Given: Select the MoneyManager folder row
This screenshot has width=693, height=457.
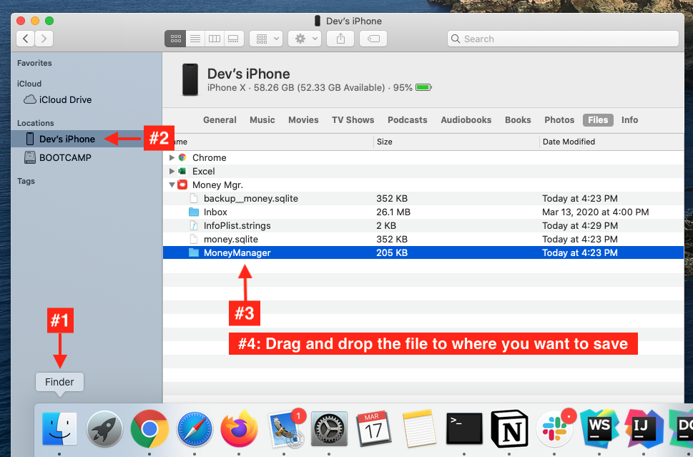Looking at the screenshot, I should (423, 252).
